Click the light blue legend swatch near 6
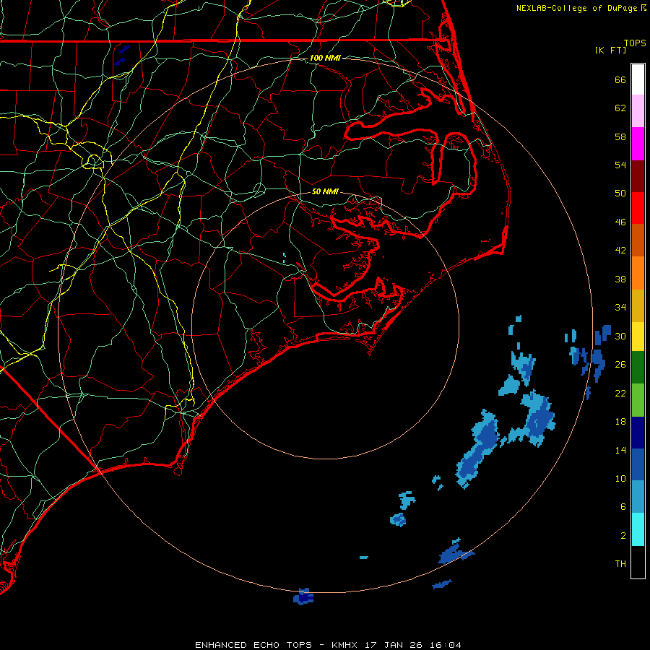650x650 pixels. click(638, 497)
